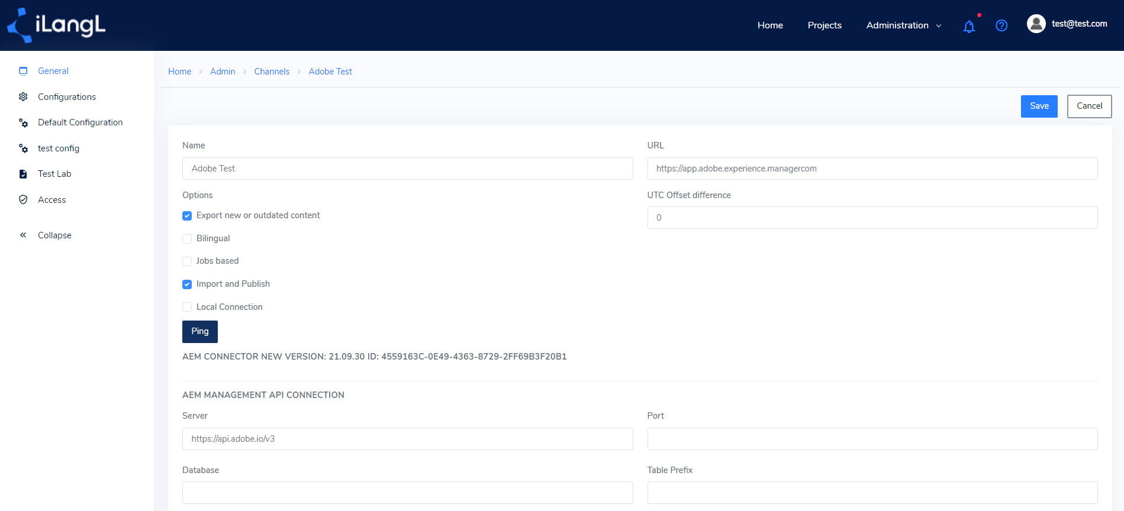Click the Test Lab file icon
Image resolution: width=1124 pixels, height=511 pixels.
23,174
